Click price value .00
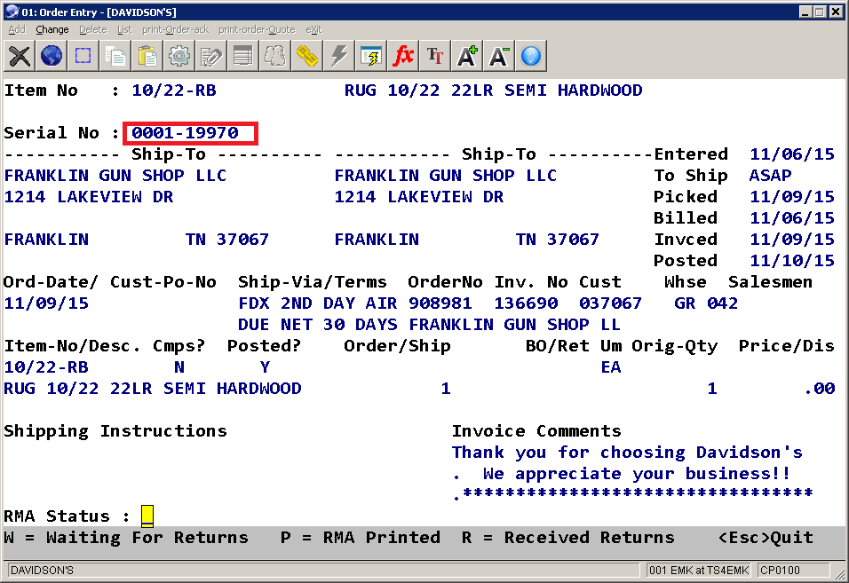The width and height of the screenshot is (849, 583). pyautogui.click(x=819, y=389)
